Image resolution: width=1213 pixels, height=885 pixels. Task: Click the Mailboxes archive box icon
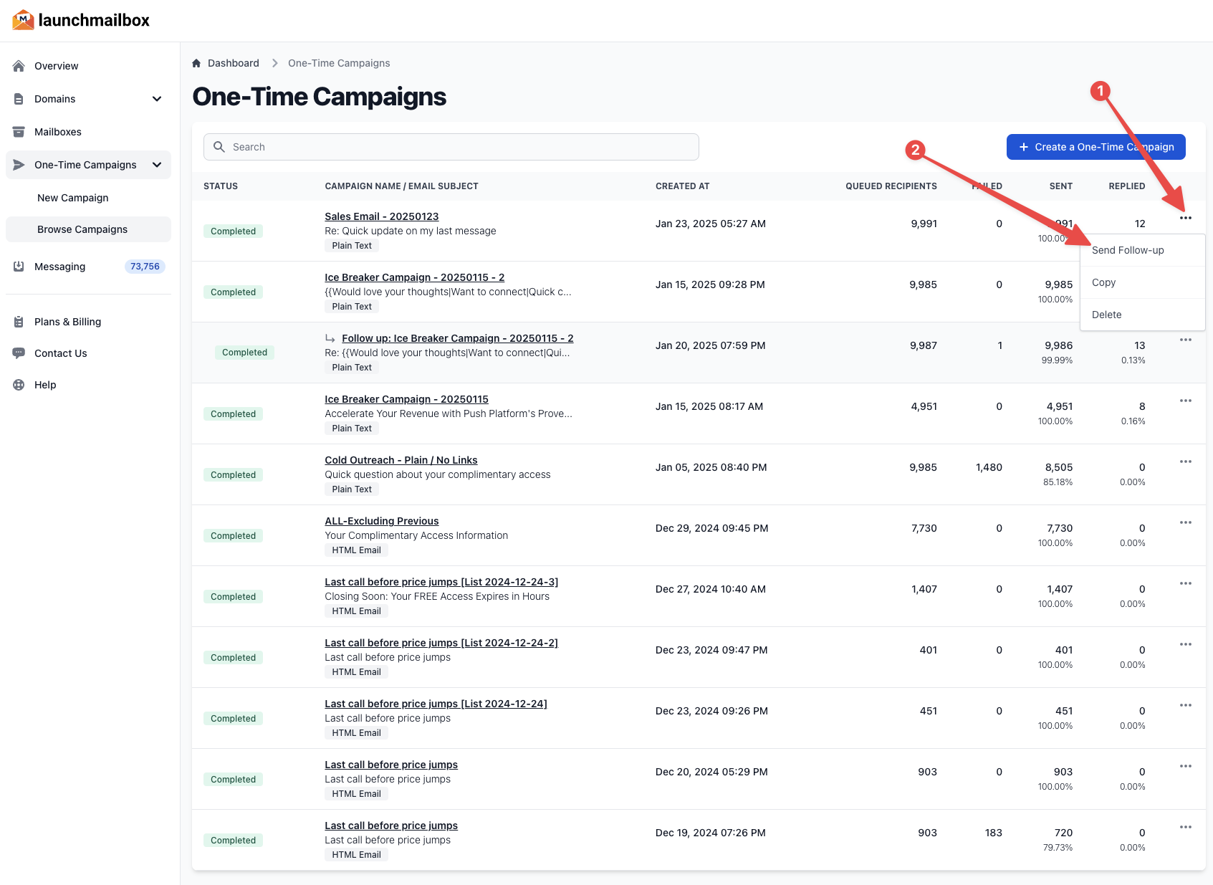point(19,132)
